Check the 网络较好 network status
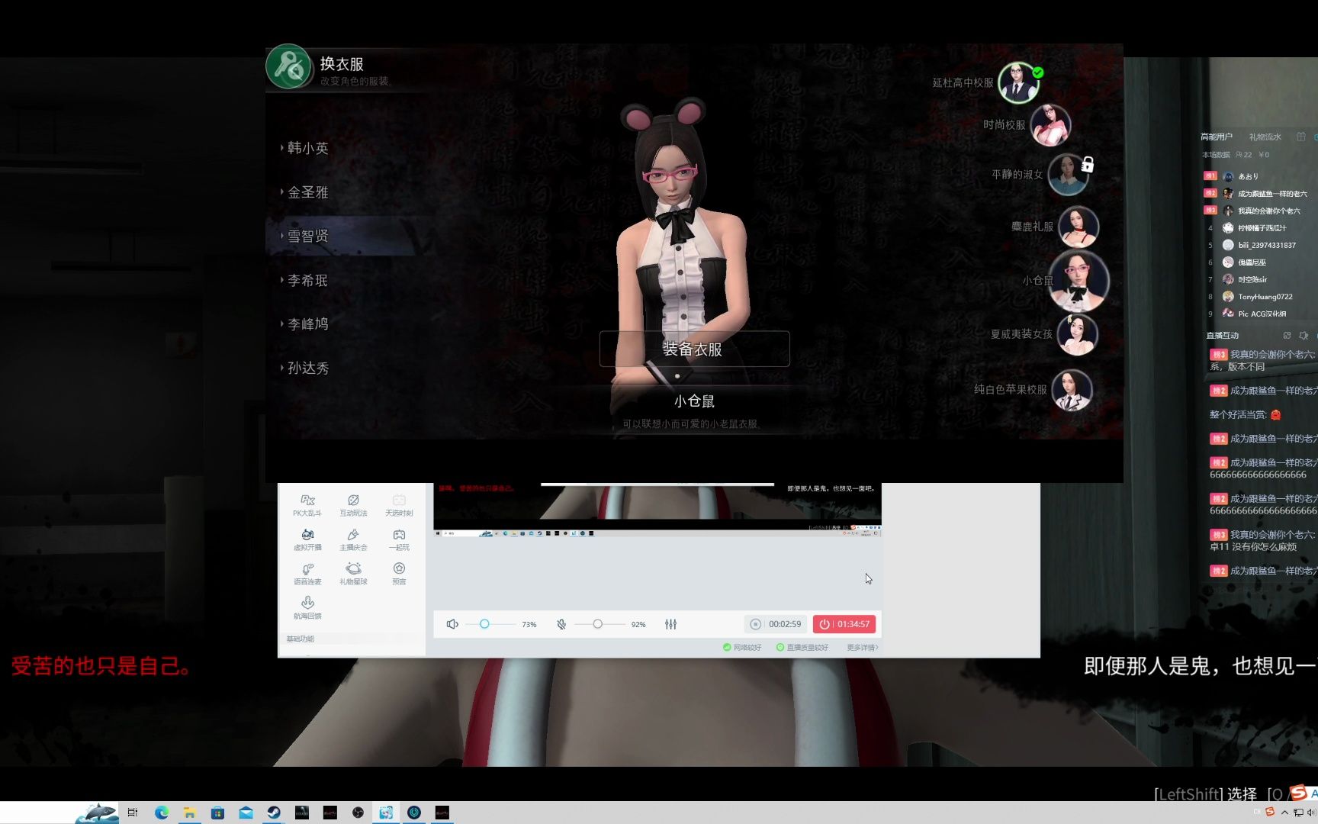The height and width of the screenshot is (824, 1318). (742, 648)
